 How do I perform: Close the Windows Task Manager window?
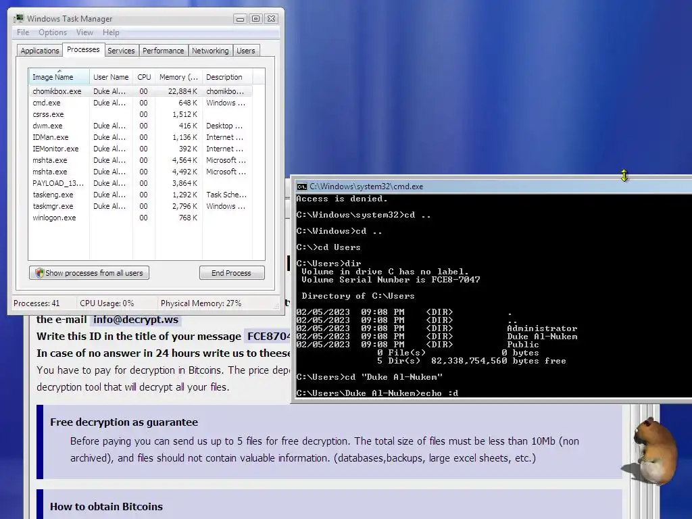tap(272, 18)
